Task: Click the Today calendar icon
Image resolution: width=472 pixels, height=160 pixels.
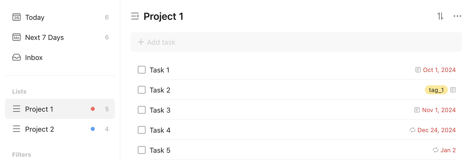Action: click(17, 17)
